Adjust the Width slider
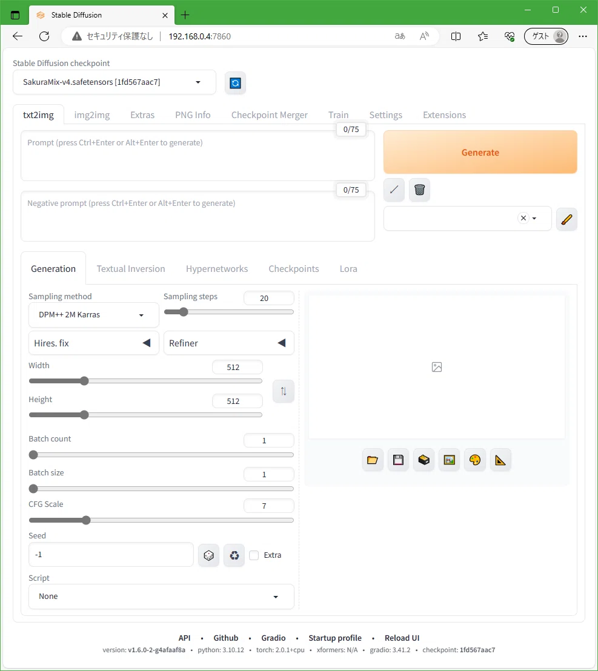 point(145,381)
